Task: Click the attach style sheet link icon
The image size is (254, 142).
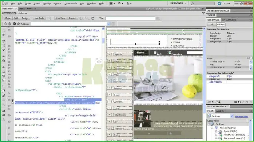Action: click(x=235, y=102)
